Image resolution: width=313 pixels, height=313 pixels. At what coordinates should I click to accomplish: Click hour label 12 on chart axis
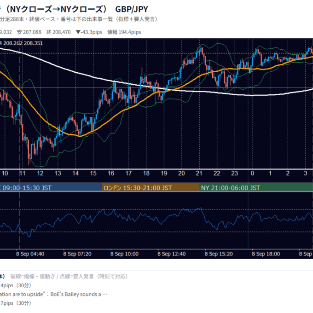tap(40, 173)
